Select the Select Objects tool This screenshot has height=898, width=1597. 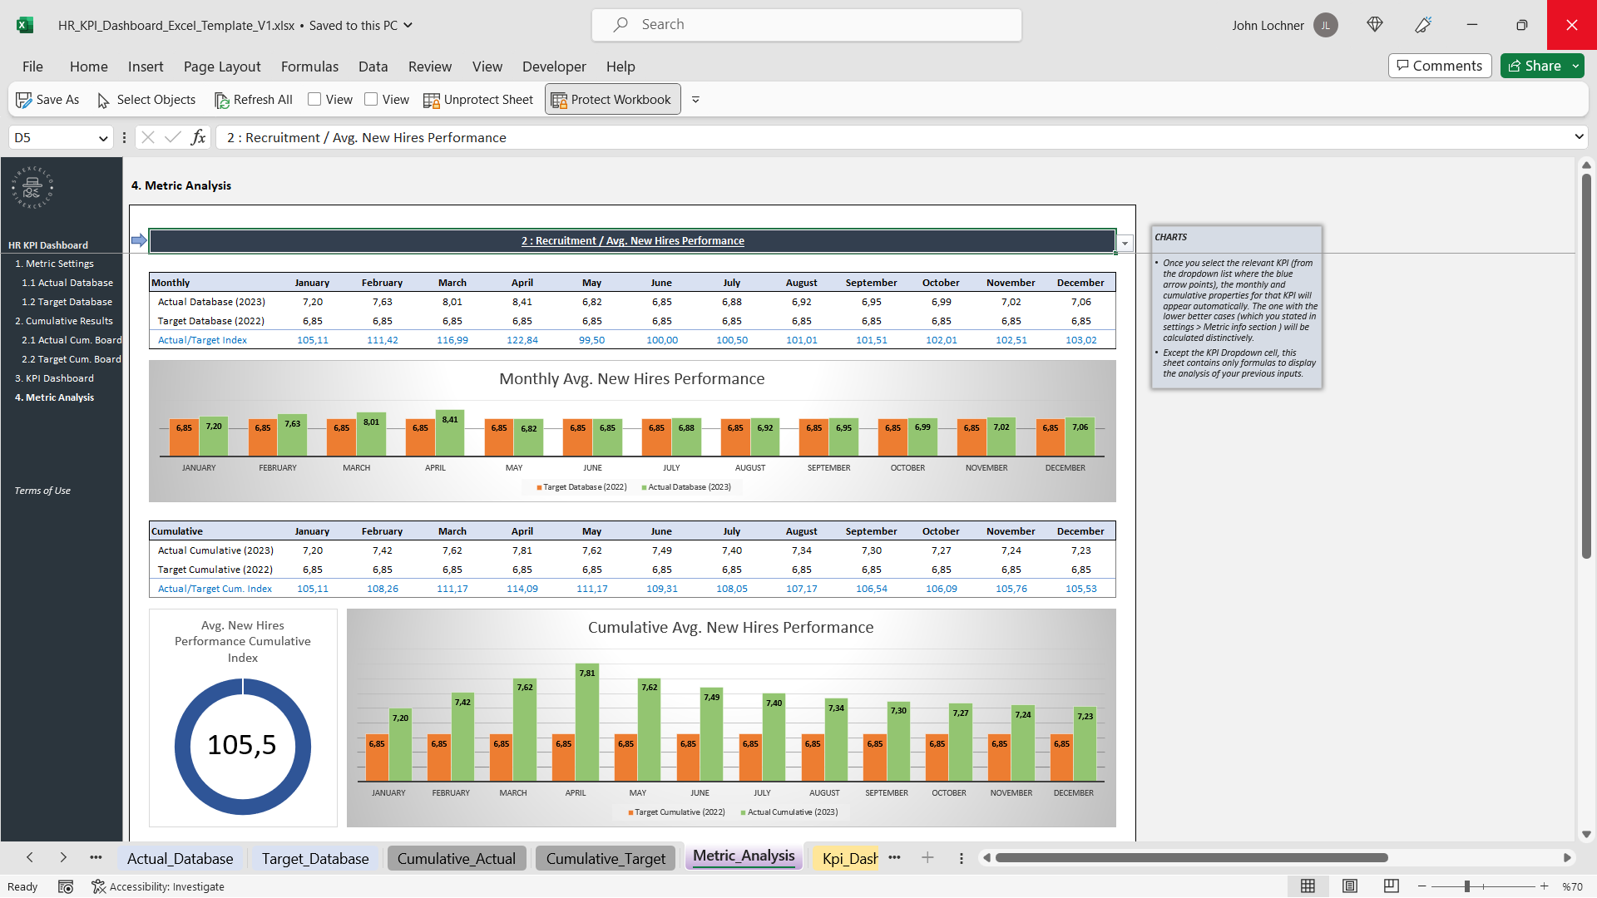click(146, 99)
